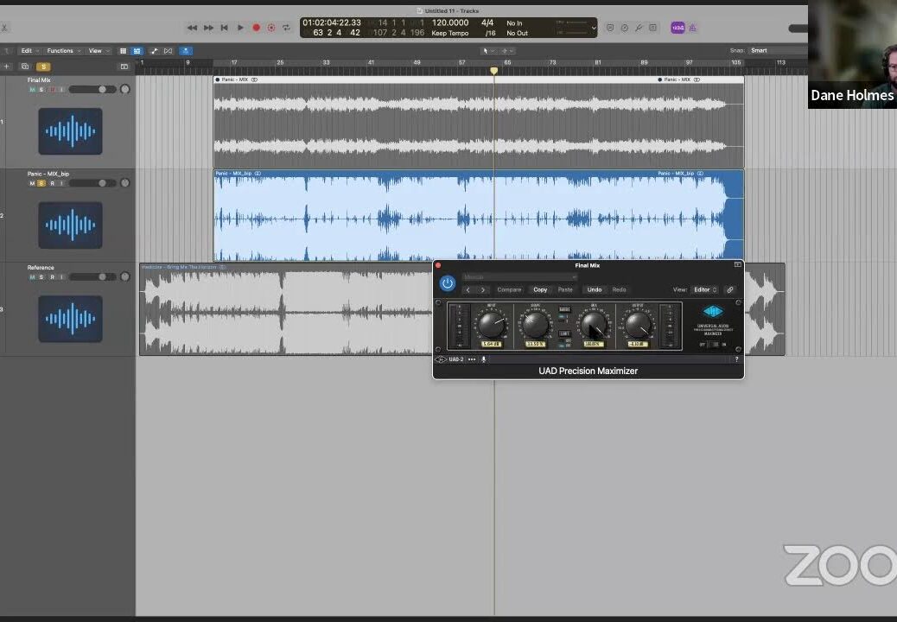The image size is (897, 622).
Task: Toggle the metronome icon
Action: 693,28
